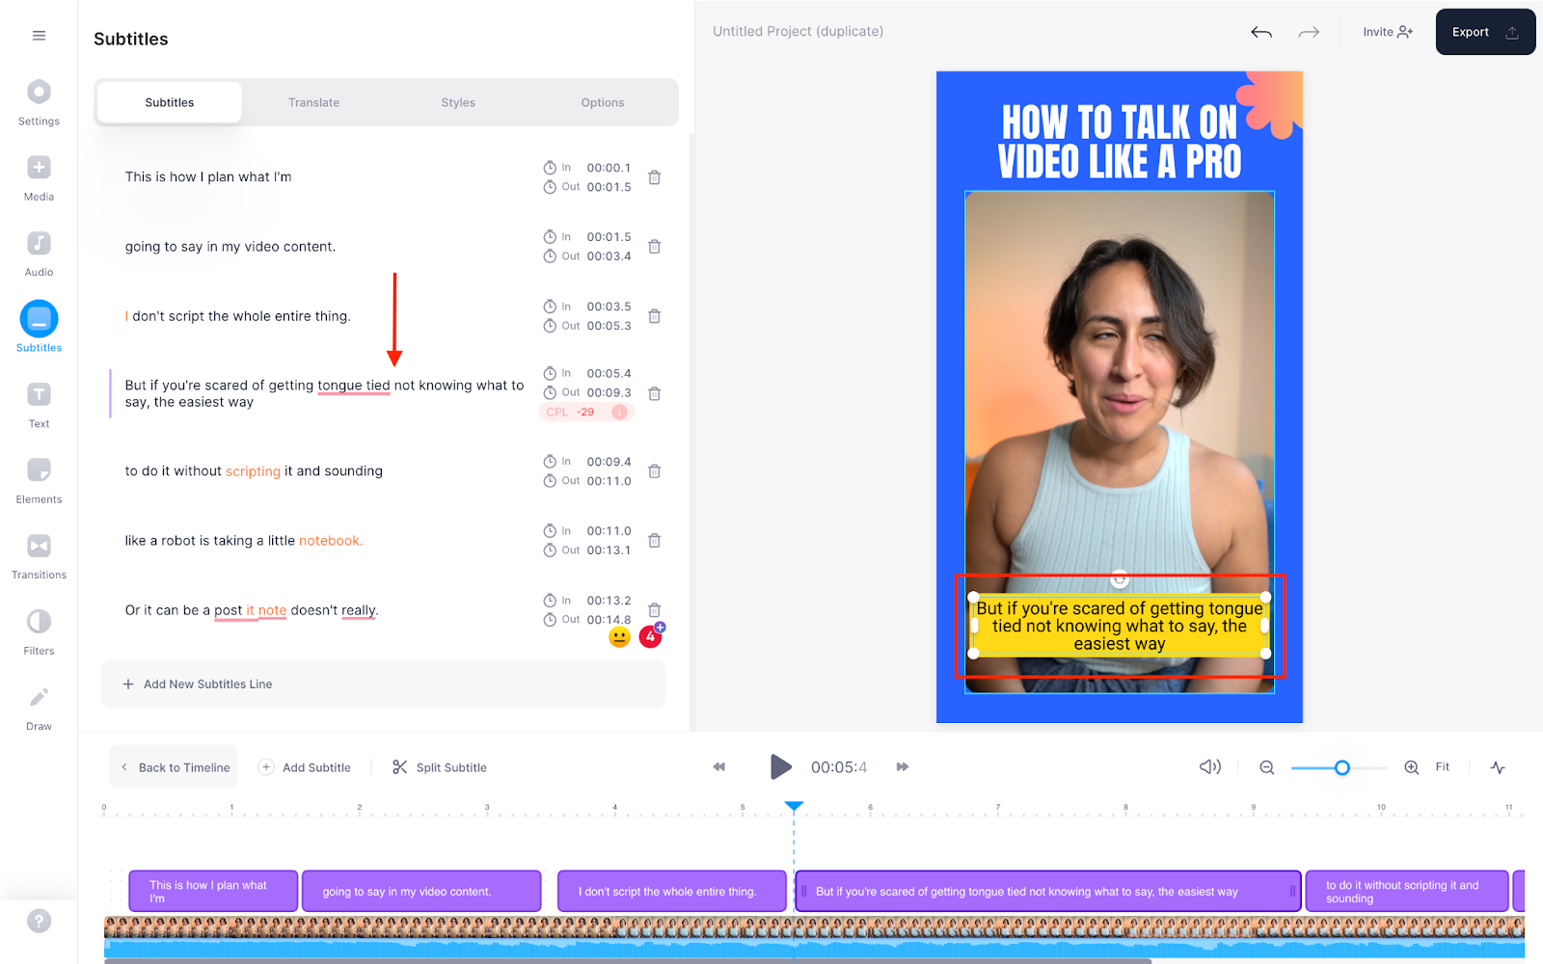Switch to the Styles tab
The width and height of the screenshot is (1543, 964).
coord(458,102)
